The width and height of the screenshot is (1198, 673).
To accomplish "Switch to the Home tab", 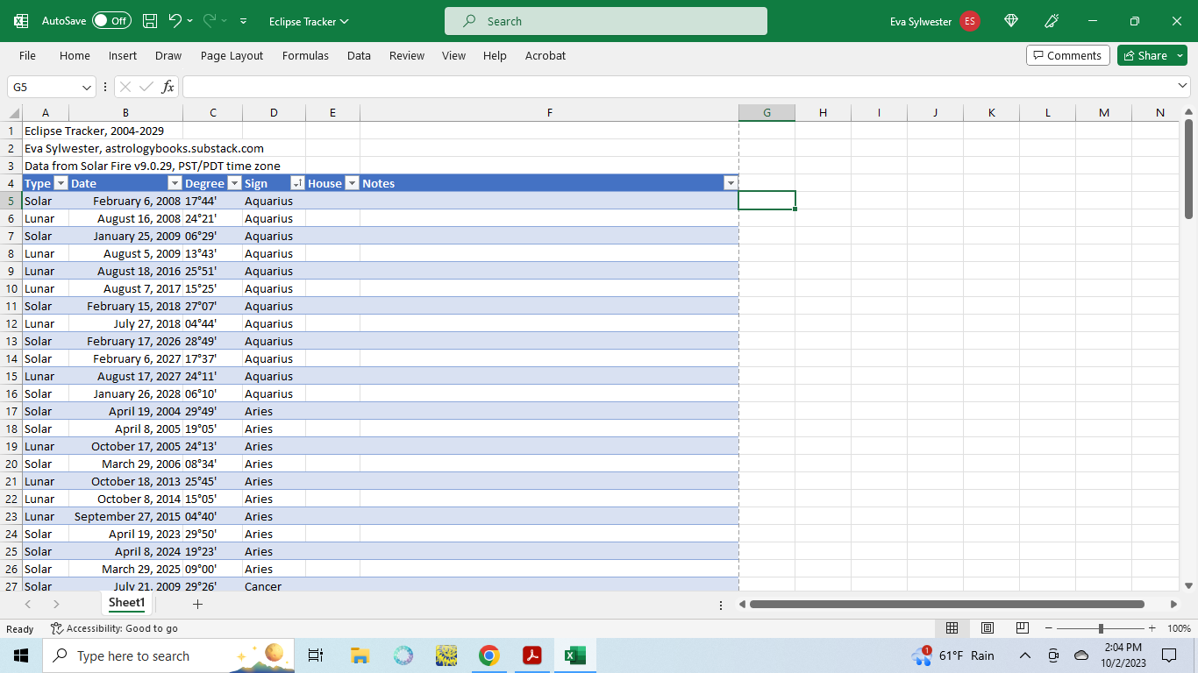I will pos(75,55).
